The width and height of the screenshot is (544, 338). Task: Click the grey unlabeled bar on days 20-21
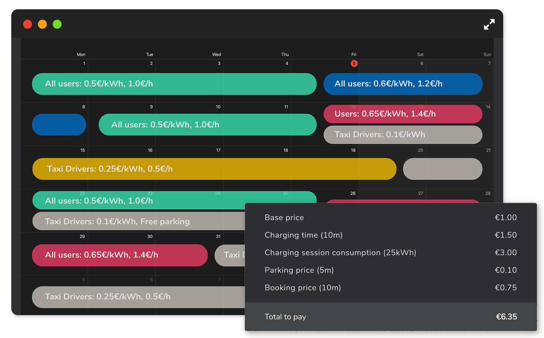pos(443,169)
